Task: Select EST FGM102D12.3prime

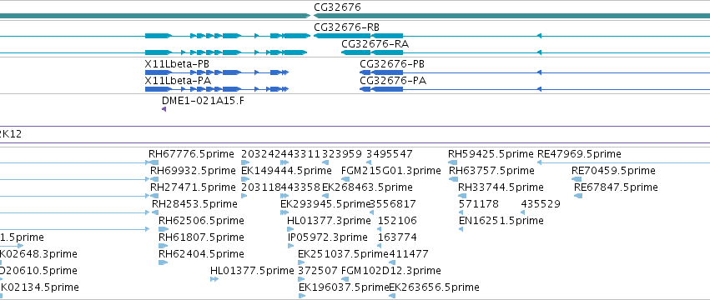Action: point(390,271)
